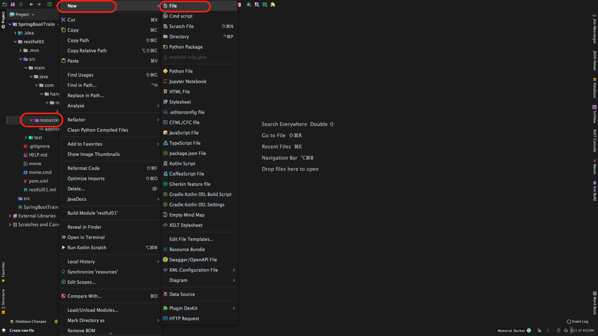The width and height of the screenshot is (598, 336).
Task: Select Copy Path in context menu
Action: pos(78,40)
